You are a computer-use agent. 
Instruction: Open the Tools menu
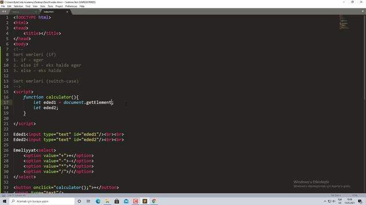[x=50, y=6]
